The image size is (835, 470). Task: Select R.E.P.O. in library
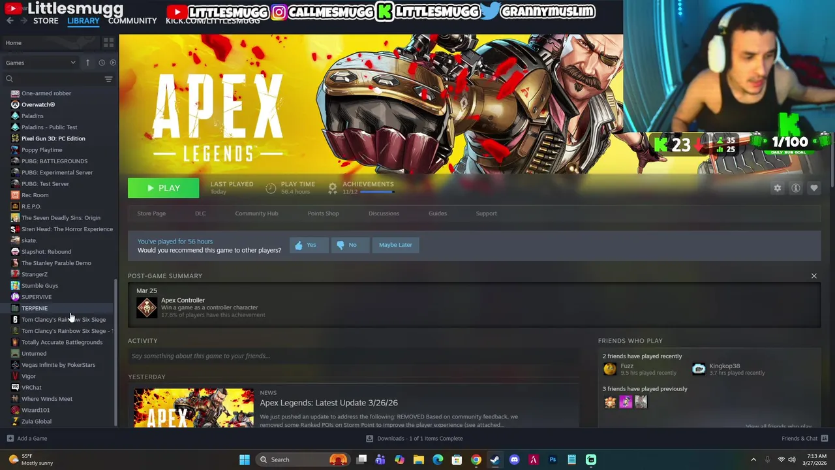tap(31, 206)
